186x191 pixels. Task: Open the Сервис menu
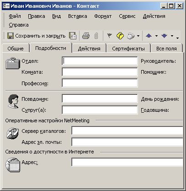click(127, 16)
